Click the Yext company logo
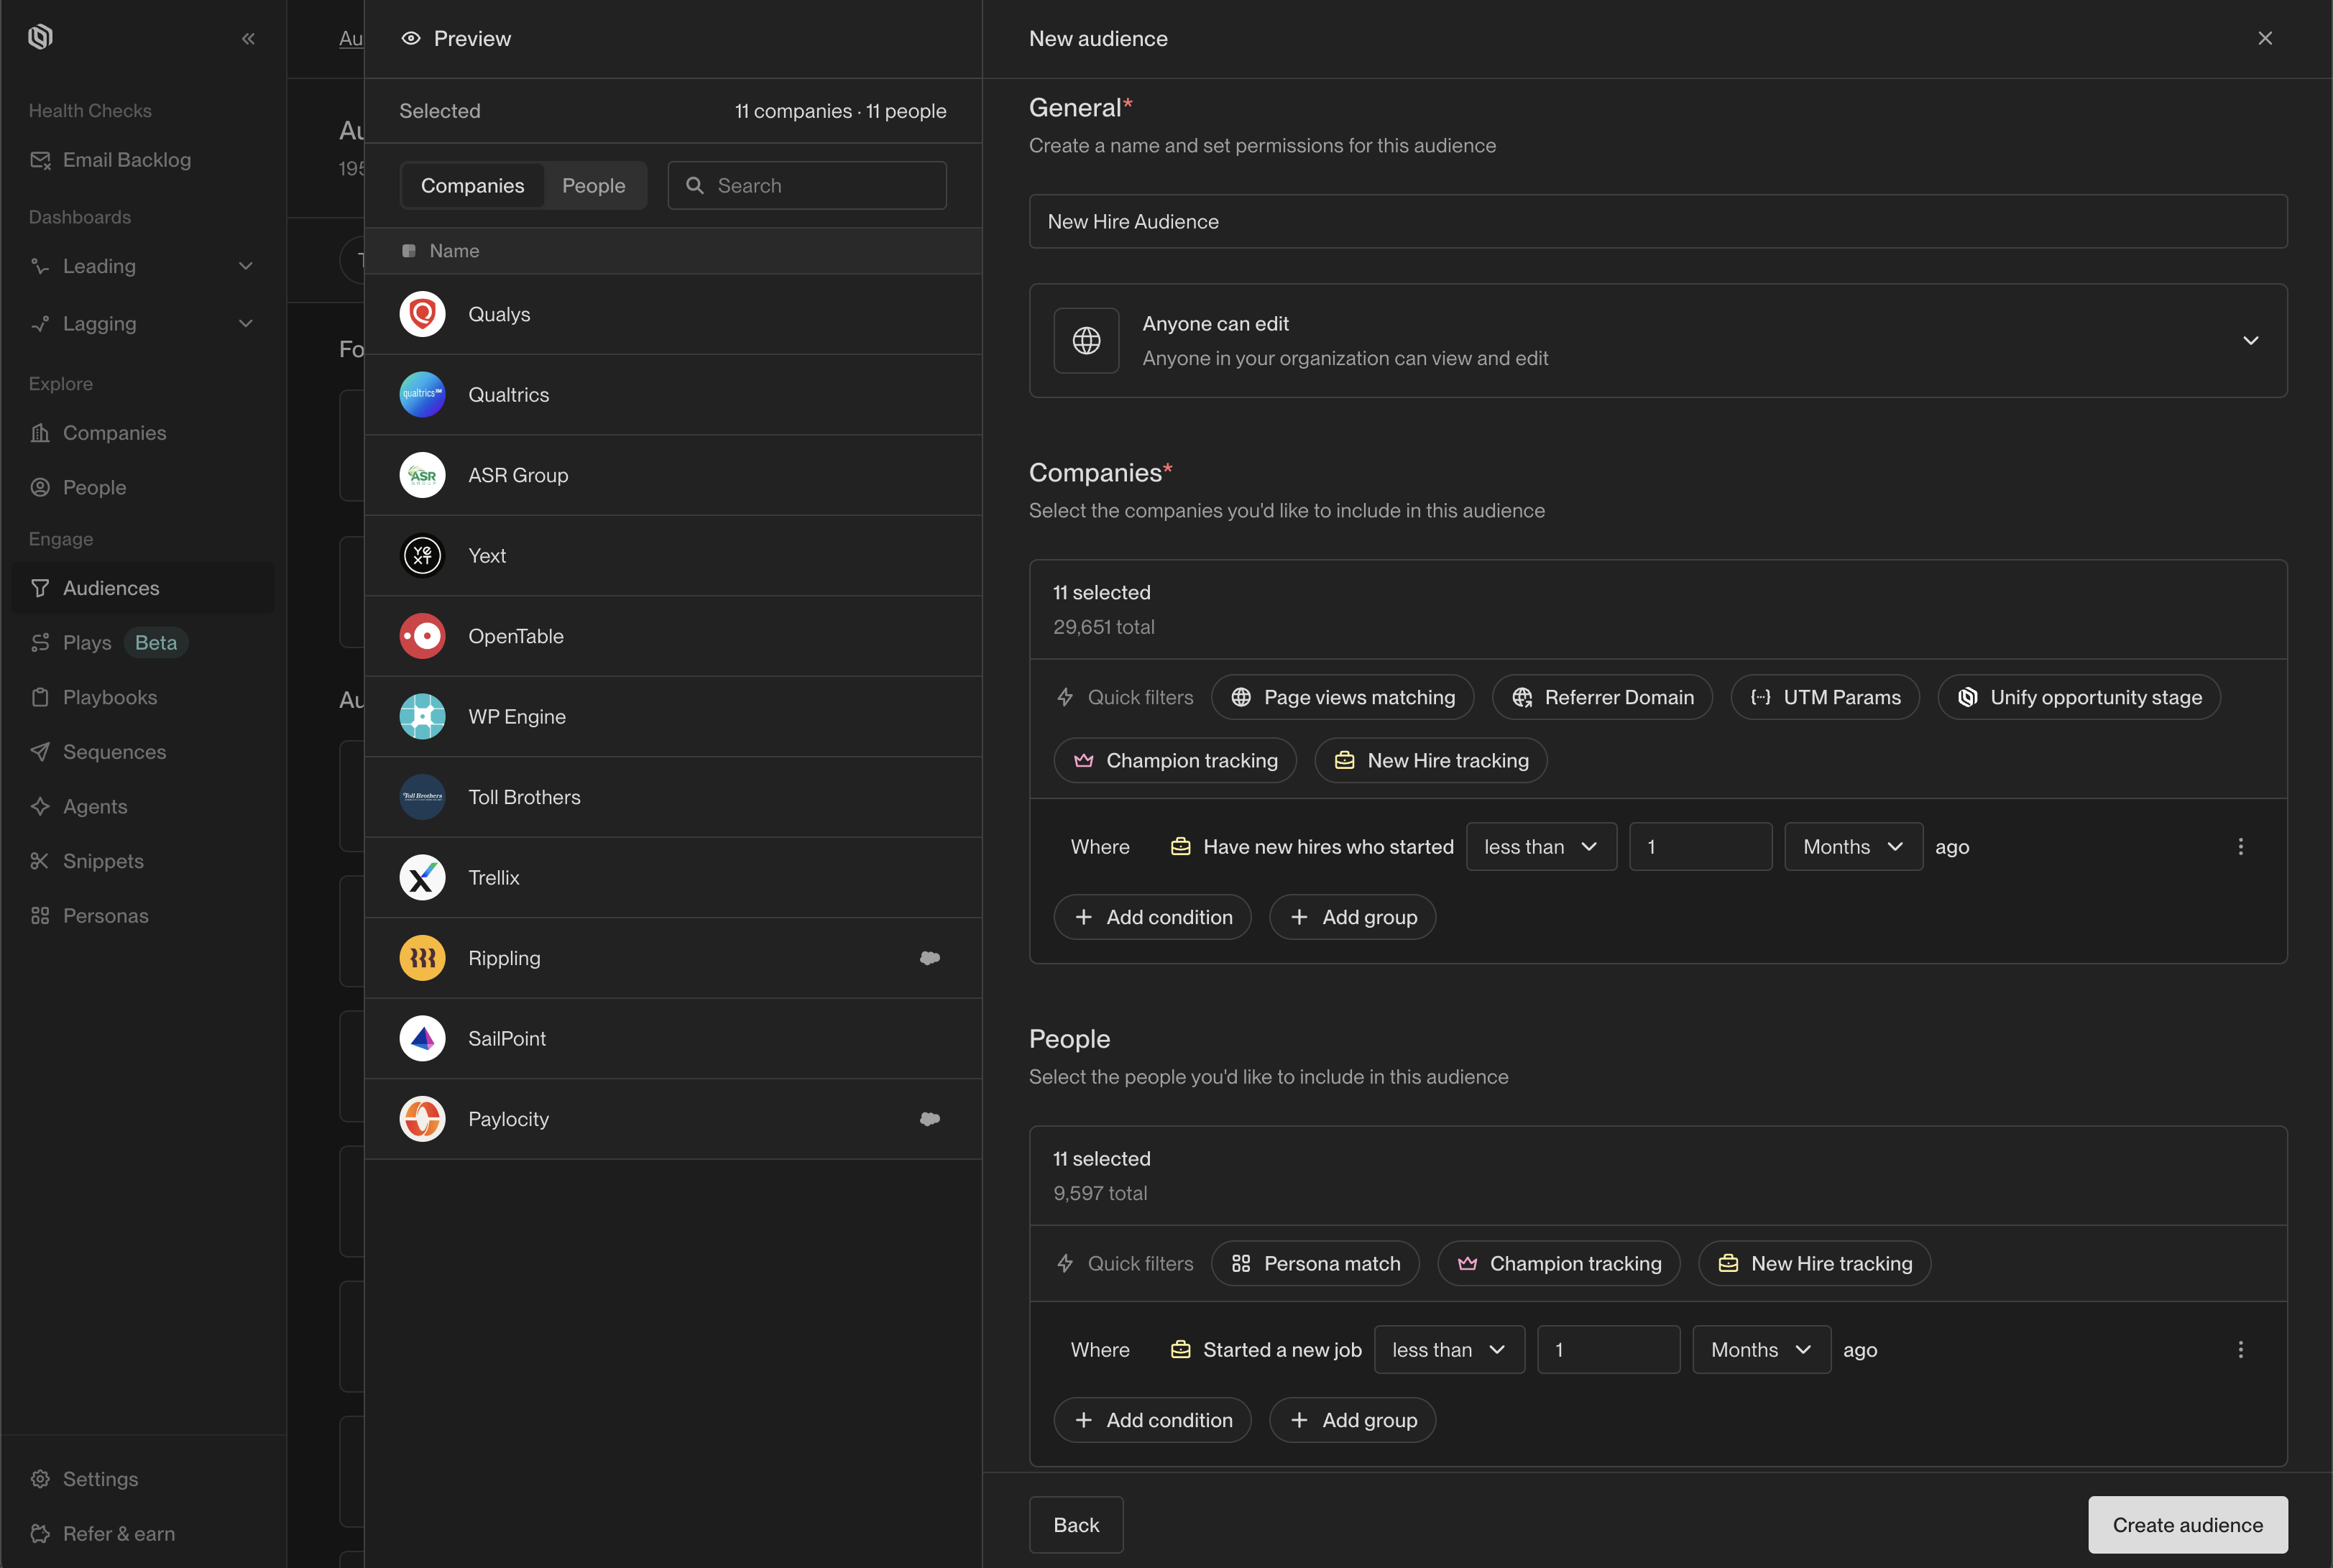 coord(423,556)
